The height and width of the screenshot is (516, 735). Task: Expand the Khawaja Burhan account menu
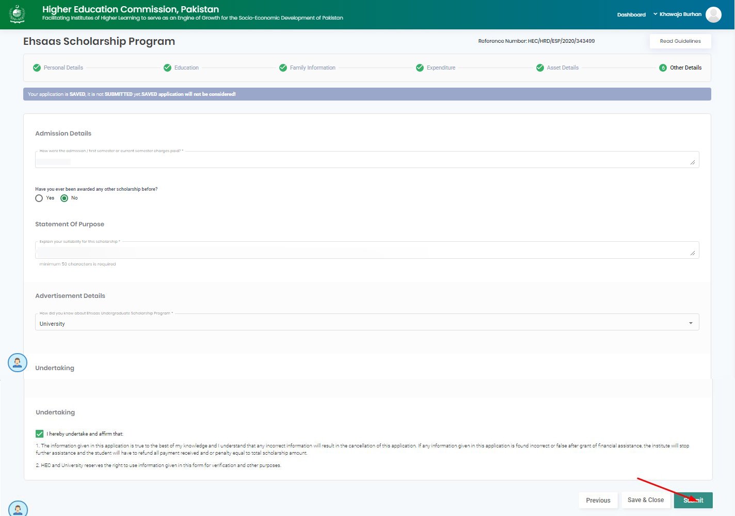[677, 14]
